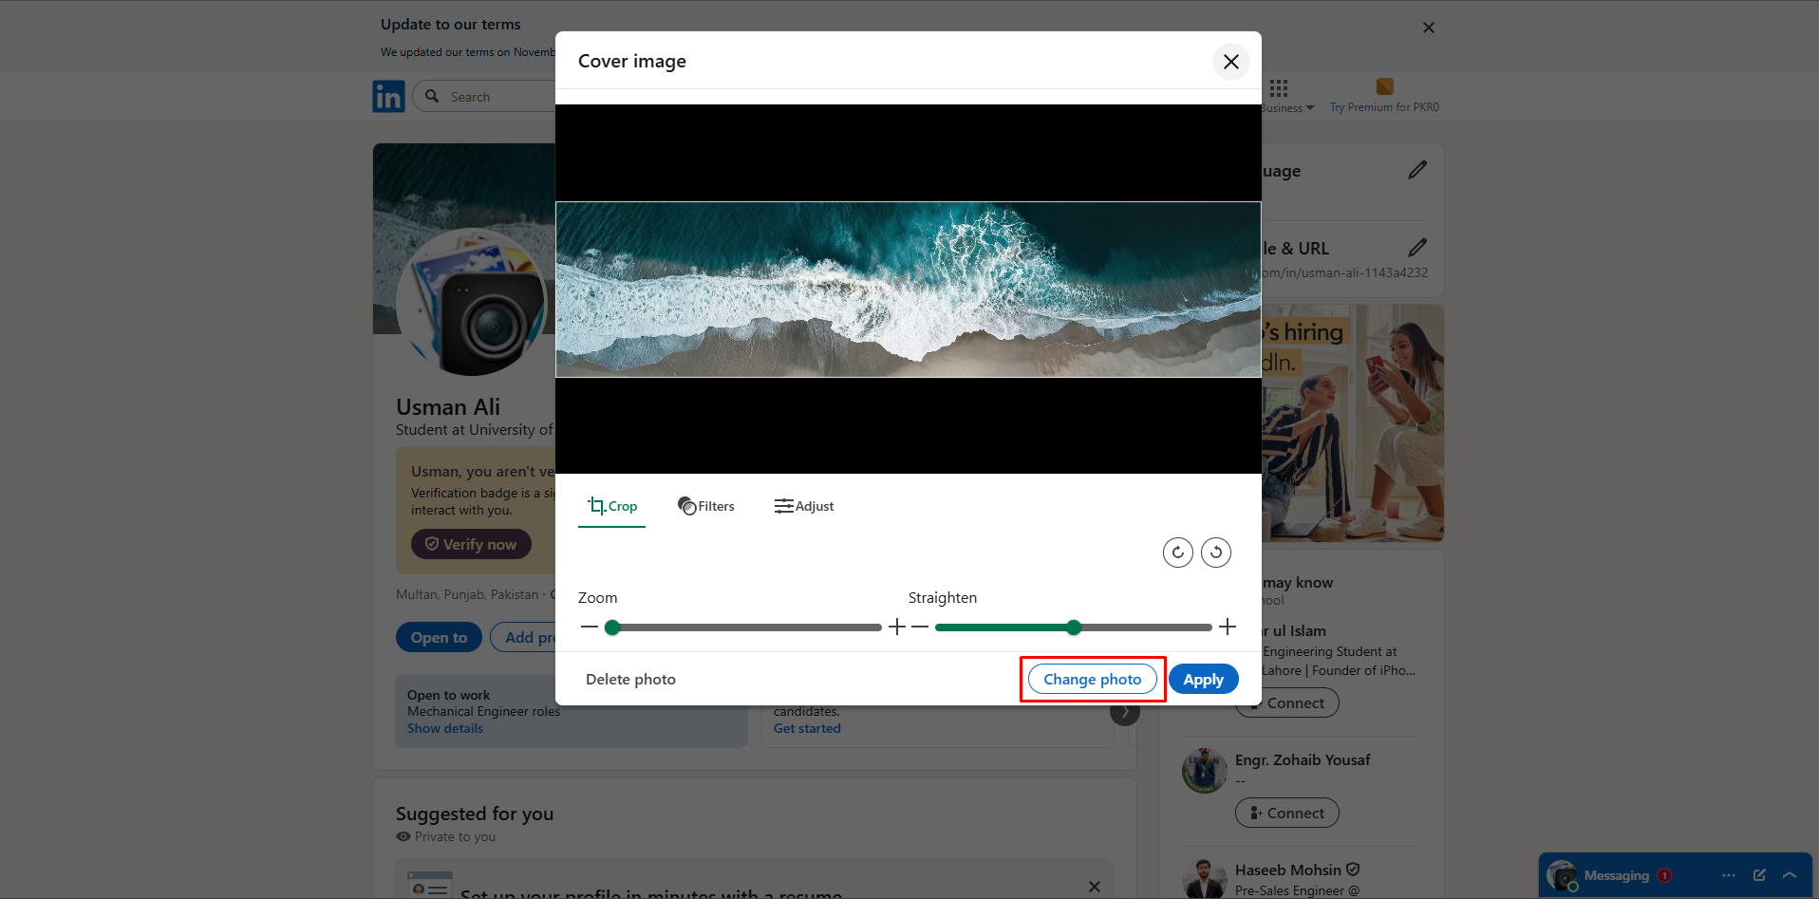Click the Usman Ali profile name
Screen dimensions: 1819x899
(x=448, y=407)
